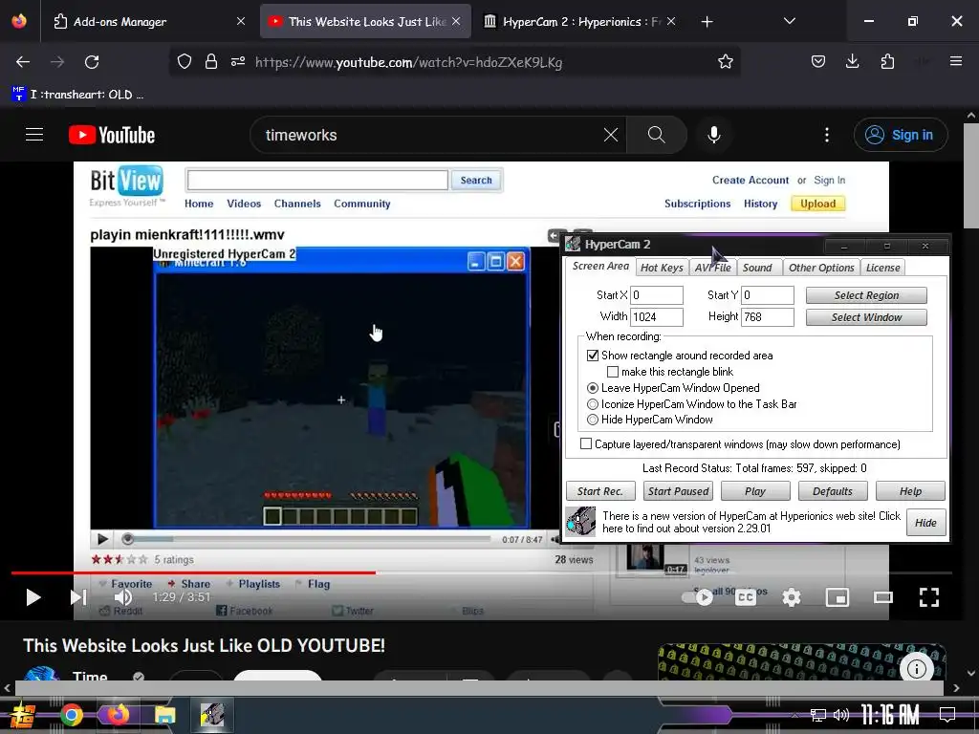Toggle closed captions on the video

pyautogui.click(x=746, y=597)
